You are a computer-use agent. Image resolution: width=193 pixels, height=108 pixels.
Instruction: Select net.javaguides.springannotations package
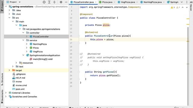[x=43, y=29]
